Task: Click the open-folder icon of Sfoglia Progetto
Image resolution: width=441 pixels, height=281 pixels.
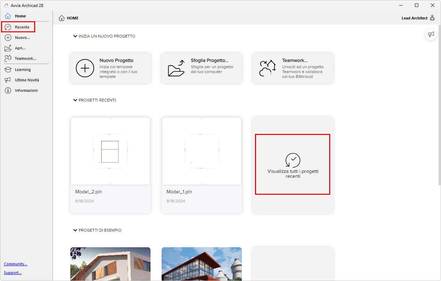Action: coord(176,68)
